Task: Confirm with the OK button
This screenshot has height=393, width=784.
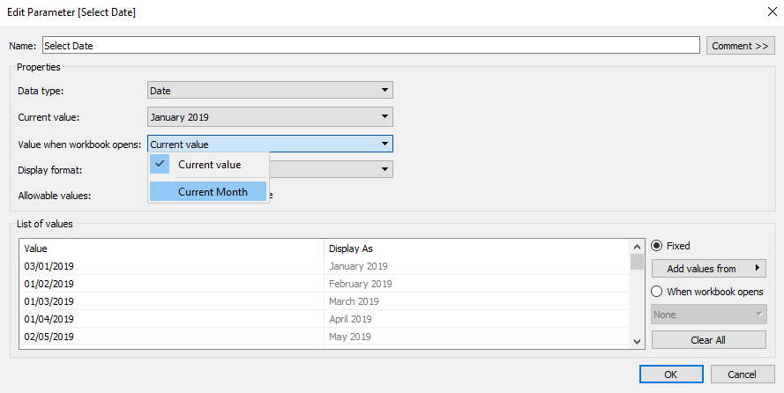Action: coord(670,374)
